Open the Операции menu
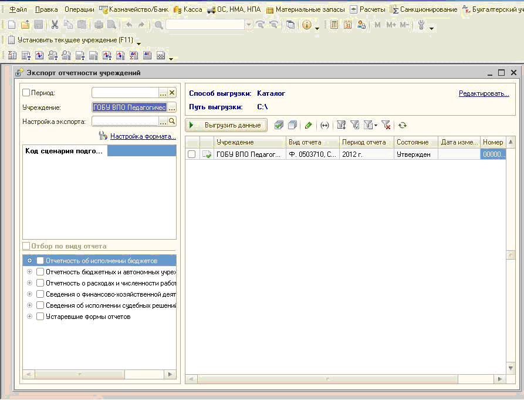524x400 pixels. pos(78,9)
